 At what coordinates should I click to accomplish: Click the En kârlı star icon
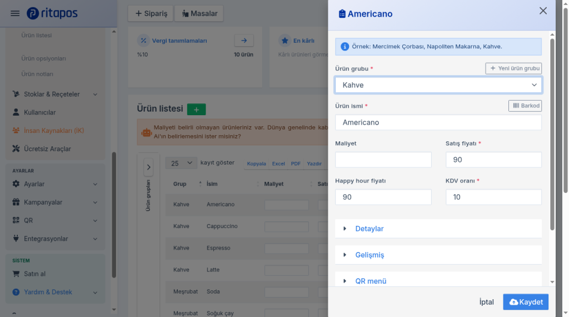(285, 41)
